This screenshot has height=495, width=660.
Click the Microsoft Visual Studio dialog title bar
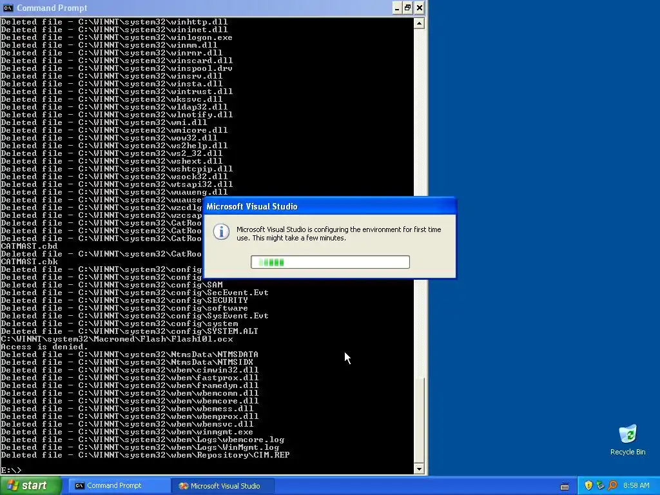tap(330, 206)
